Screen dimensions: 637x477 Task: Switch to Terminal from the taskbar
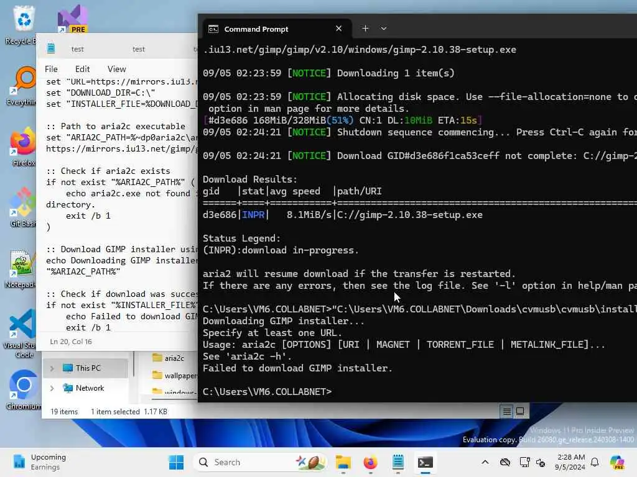pyautogui.click(x=425, y=462)
